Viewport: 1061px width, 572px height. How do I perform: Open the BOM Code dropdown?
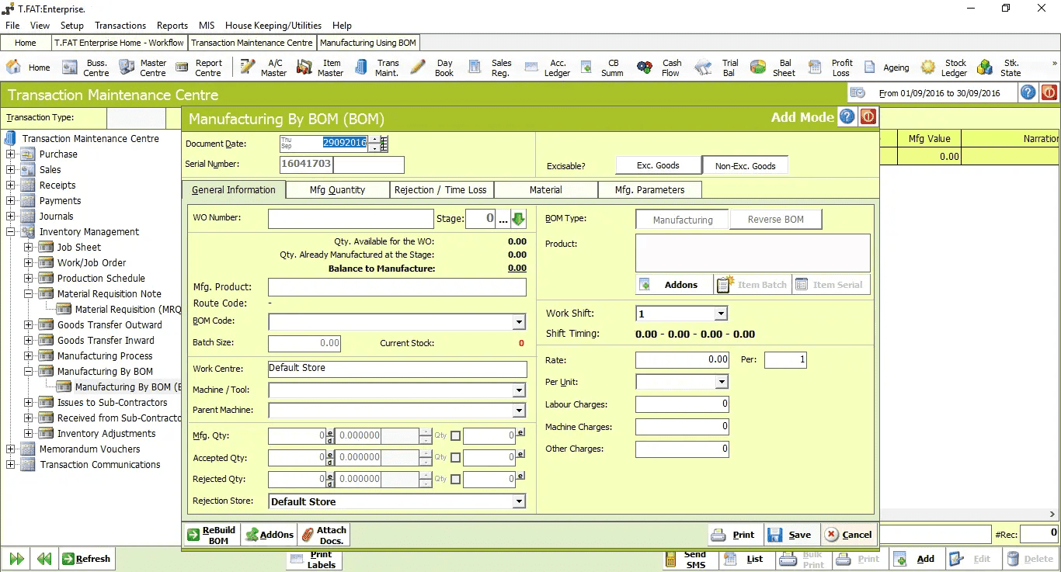(x=519, y=322)
